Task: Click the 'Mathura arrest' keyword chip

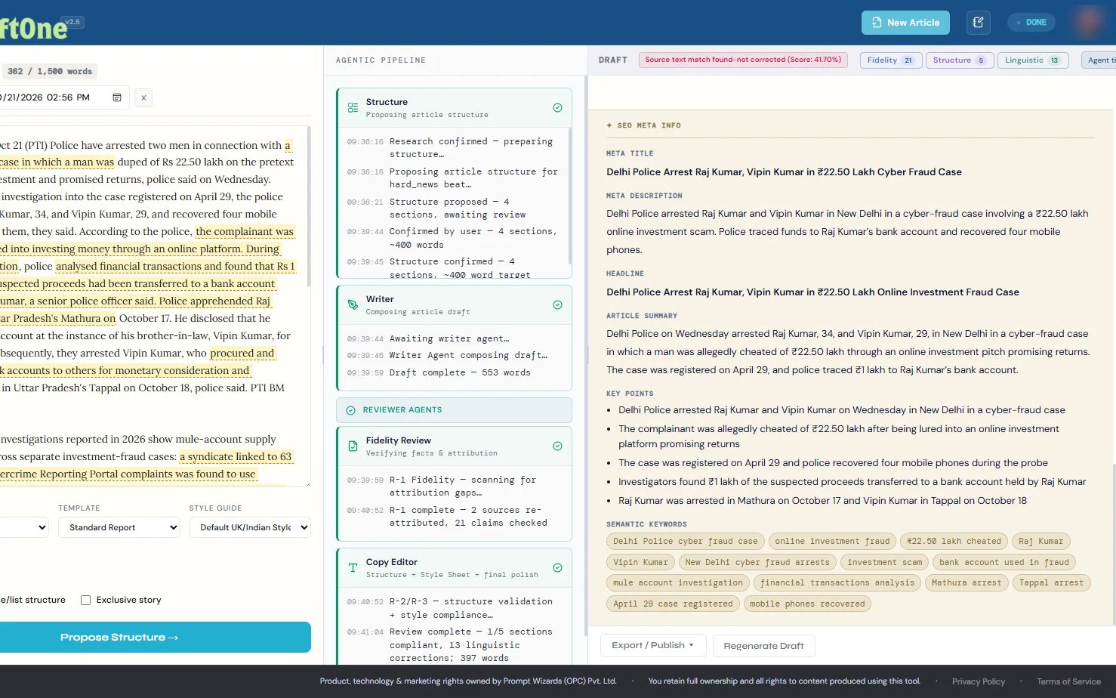Action: point(966,583)
